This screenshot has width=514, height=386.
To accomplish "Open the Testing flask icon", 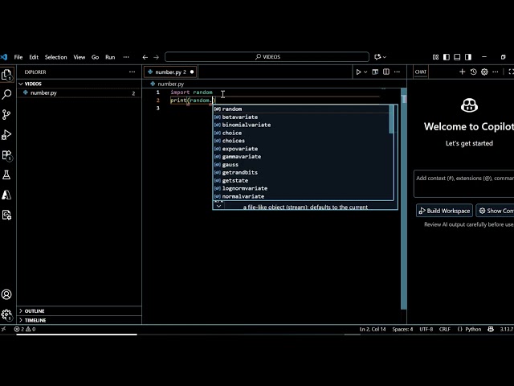I will tap(6, 175).
